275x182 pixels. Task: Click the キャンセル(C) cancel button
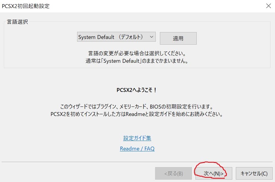(254, 173)
